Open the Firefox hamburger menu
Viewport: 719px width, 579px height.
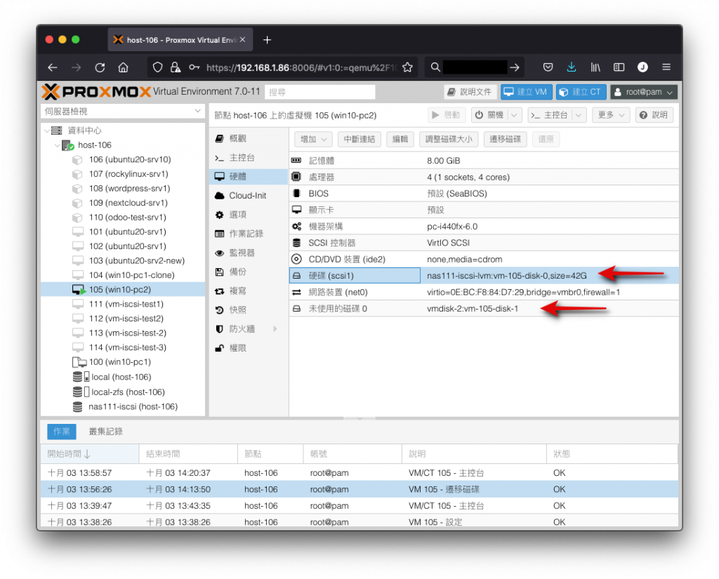[x=666, y=67]
